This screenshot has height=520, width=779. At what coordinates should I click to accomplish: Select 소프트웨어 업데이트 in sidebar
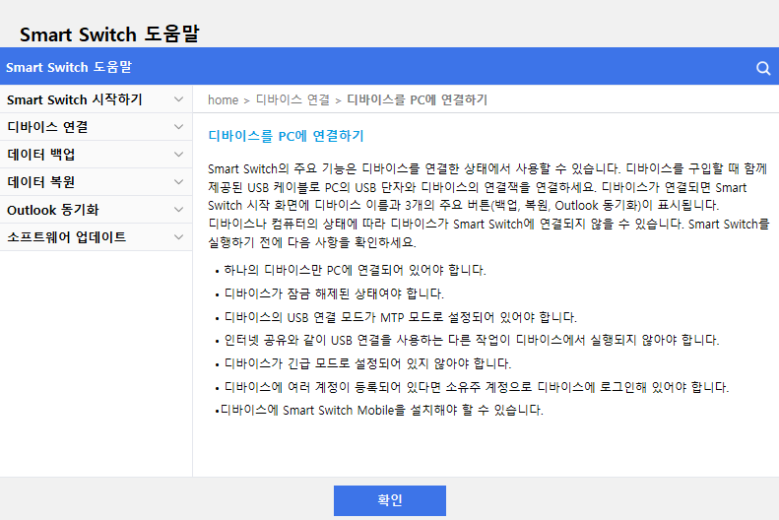coord(96,237)
